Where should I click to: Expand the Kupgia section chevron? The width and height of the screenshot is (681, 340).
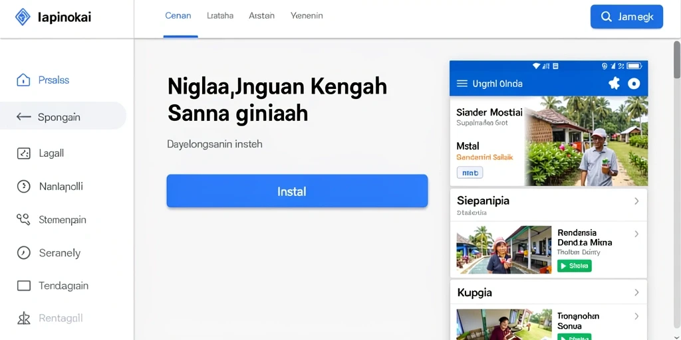pos(636,293)
